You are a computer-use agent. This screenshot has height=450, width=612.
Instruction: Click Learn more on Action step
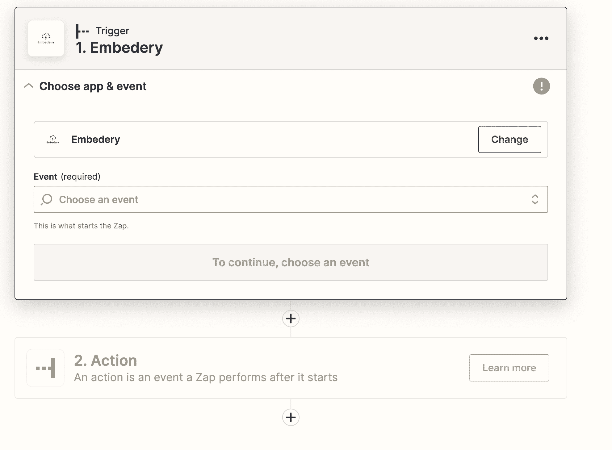[509, 368]
